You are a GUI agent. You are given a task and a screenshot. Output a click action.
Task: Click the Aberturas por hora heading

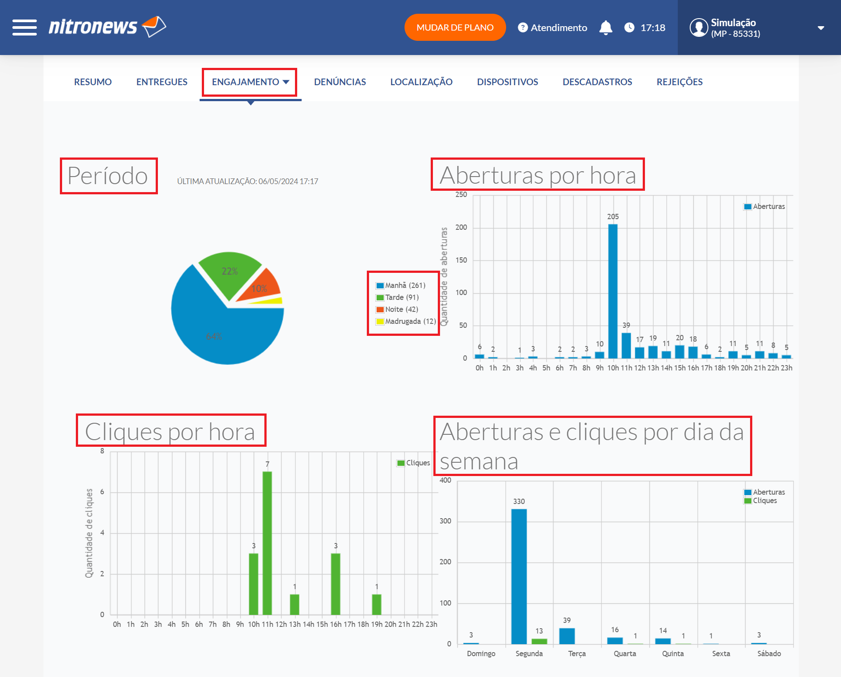pyautogui.click(x=538, y=175)
